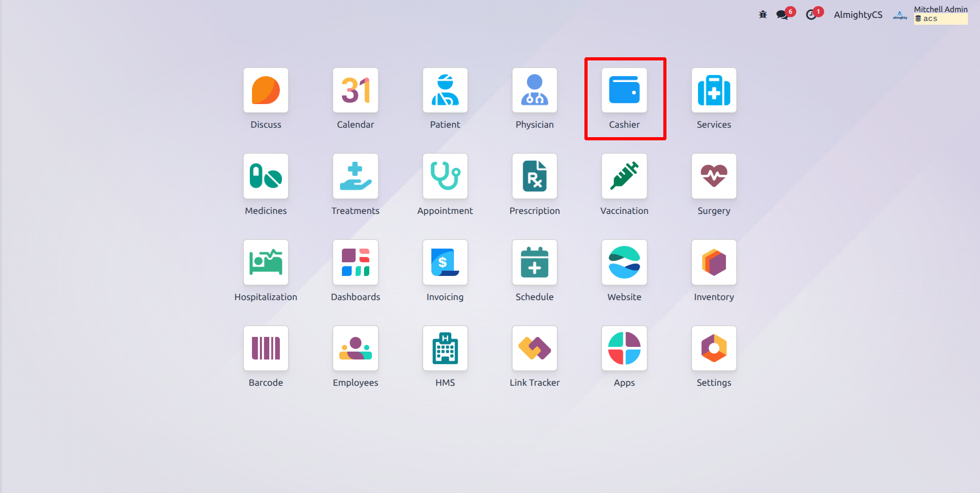Open the AlmightyCS company switcher

pos(858,15)
